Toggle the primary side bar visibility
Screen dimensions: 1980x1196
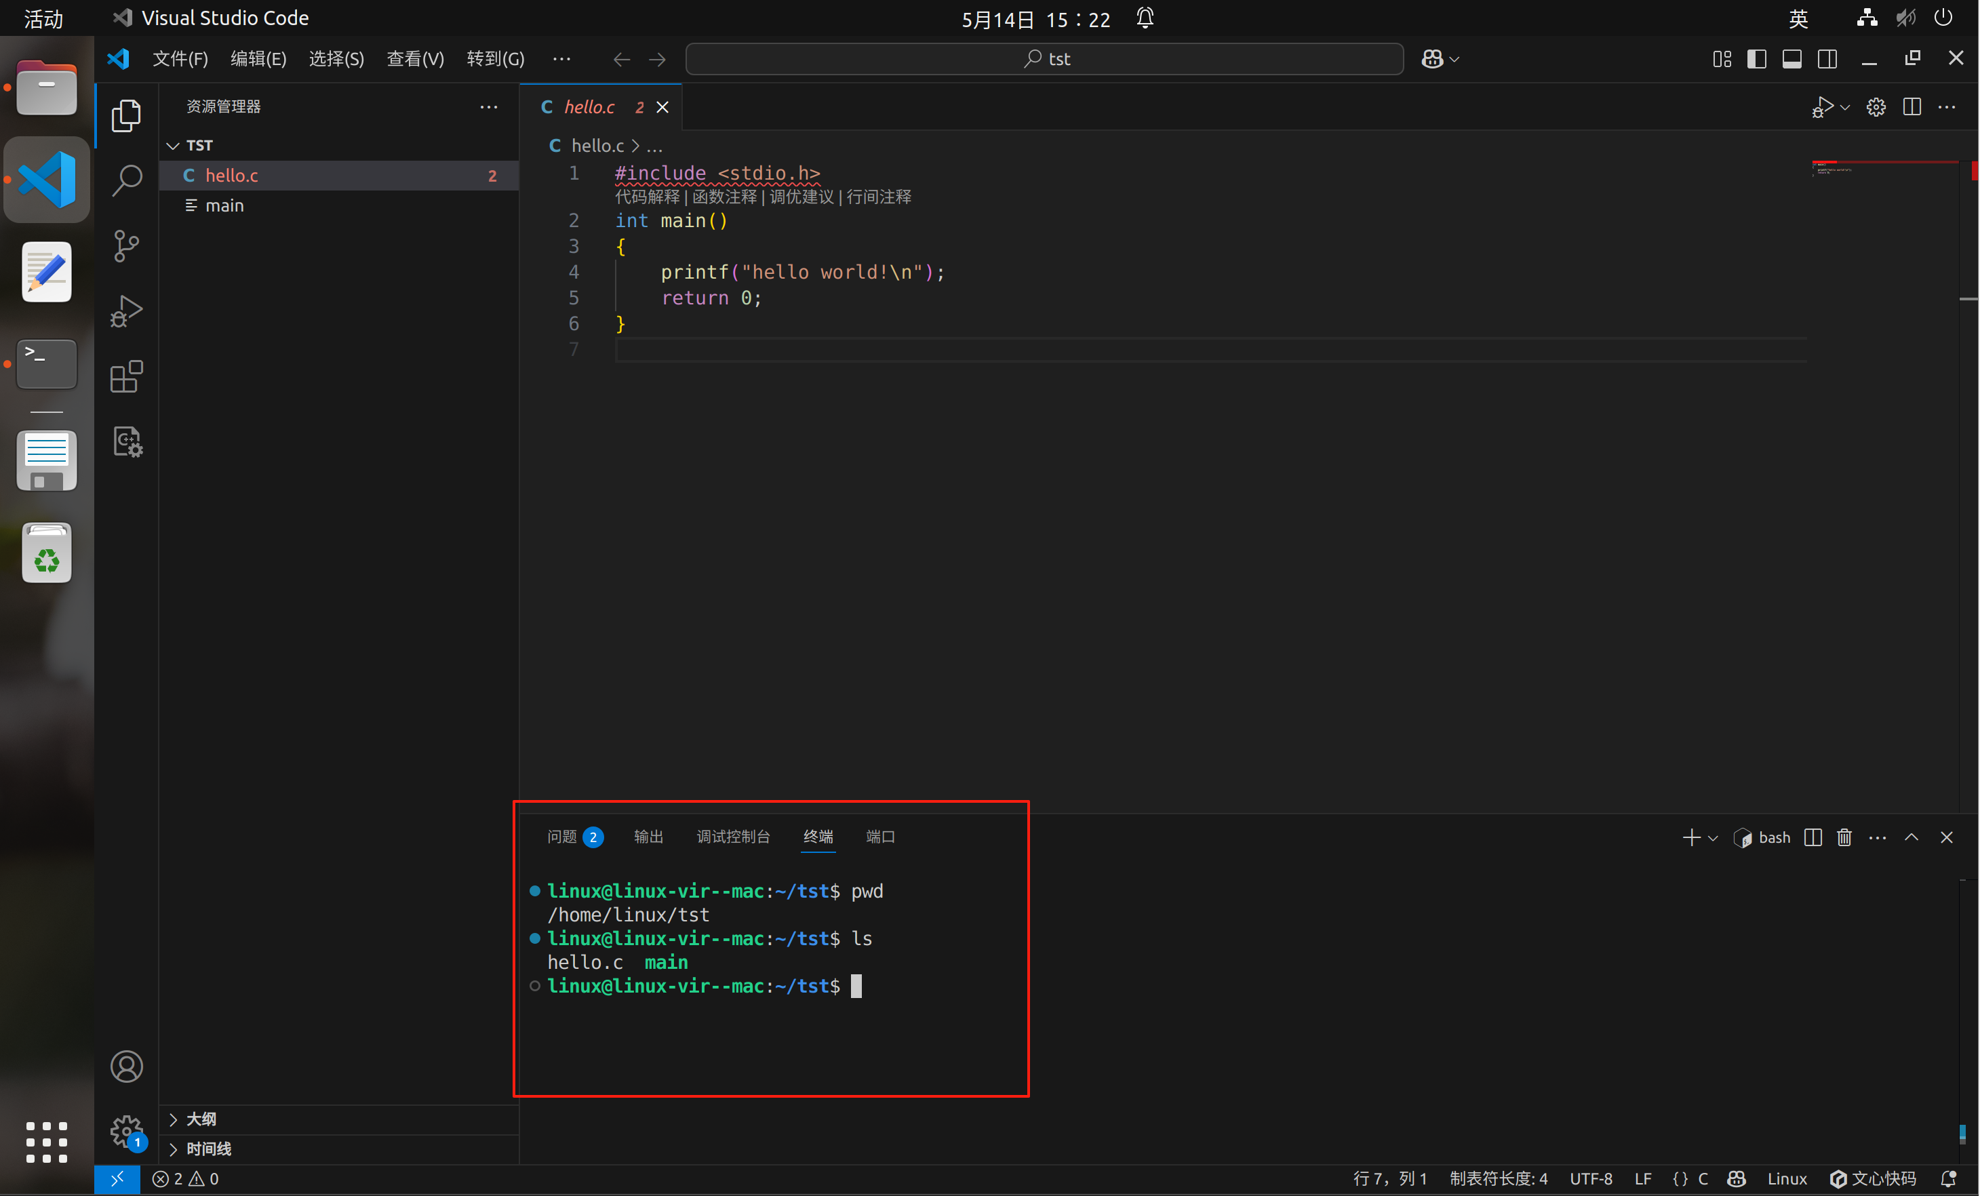click(1756, 58)
